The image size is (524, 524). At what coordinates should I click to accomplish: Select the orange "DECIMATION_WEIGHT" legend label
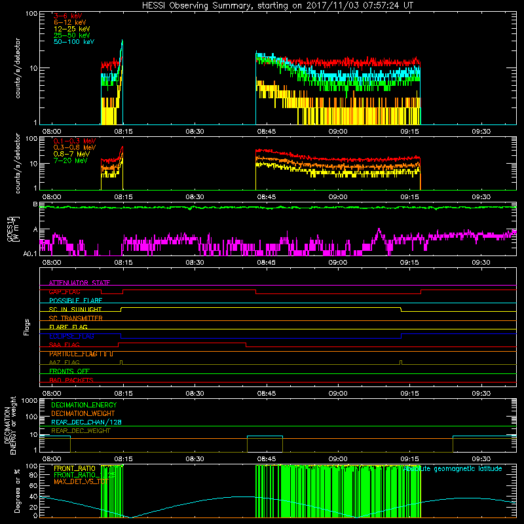coord(83,413)
